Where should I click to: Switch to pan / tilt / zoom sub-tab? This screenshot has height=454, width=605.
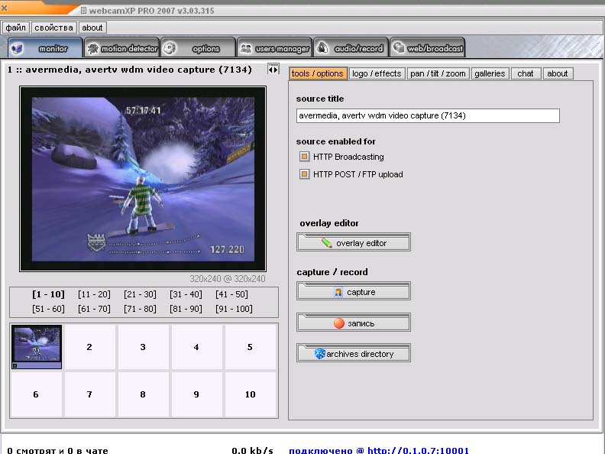tap(438, 73)
